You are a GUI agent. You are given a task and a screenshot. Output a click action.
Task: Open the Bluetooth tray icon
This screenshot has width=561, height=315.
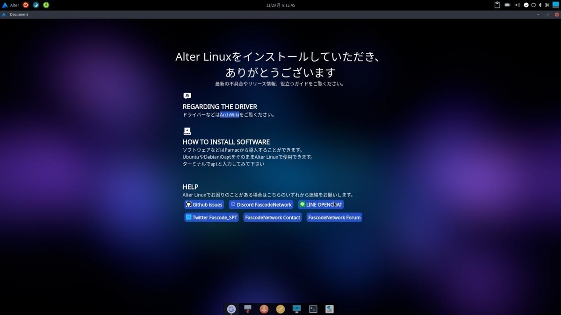[540, 5]
